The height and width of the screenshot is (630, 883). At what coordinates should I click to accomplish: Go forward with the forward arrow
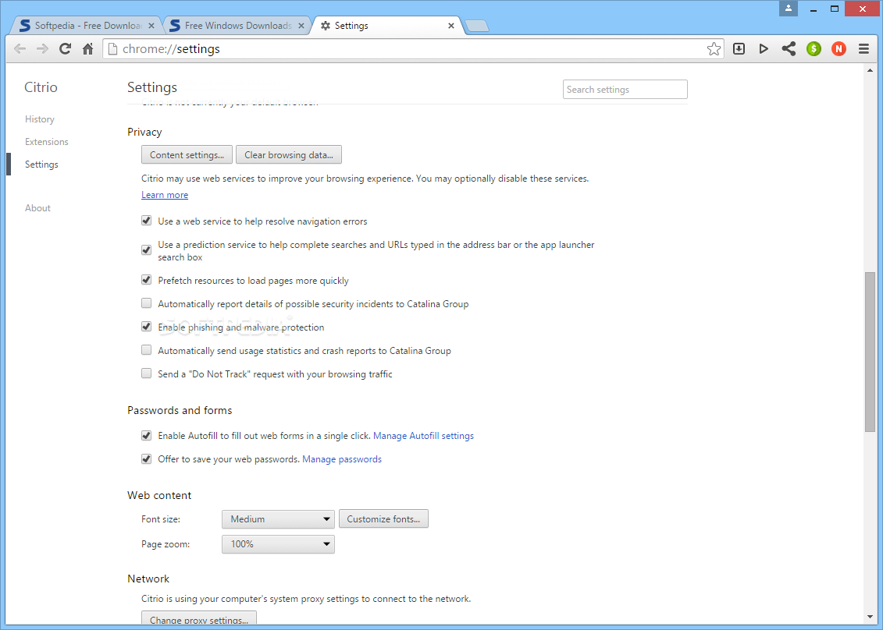pos(42,49)
